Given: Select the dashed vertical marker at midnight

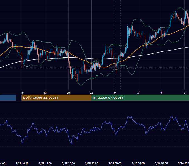Looking at the screenshot, I should [x=115, y=45].
